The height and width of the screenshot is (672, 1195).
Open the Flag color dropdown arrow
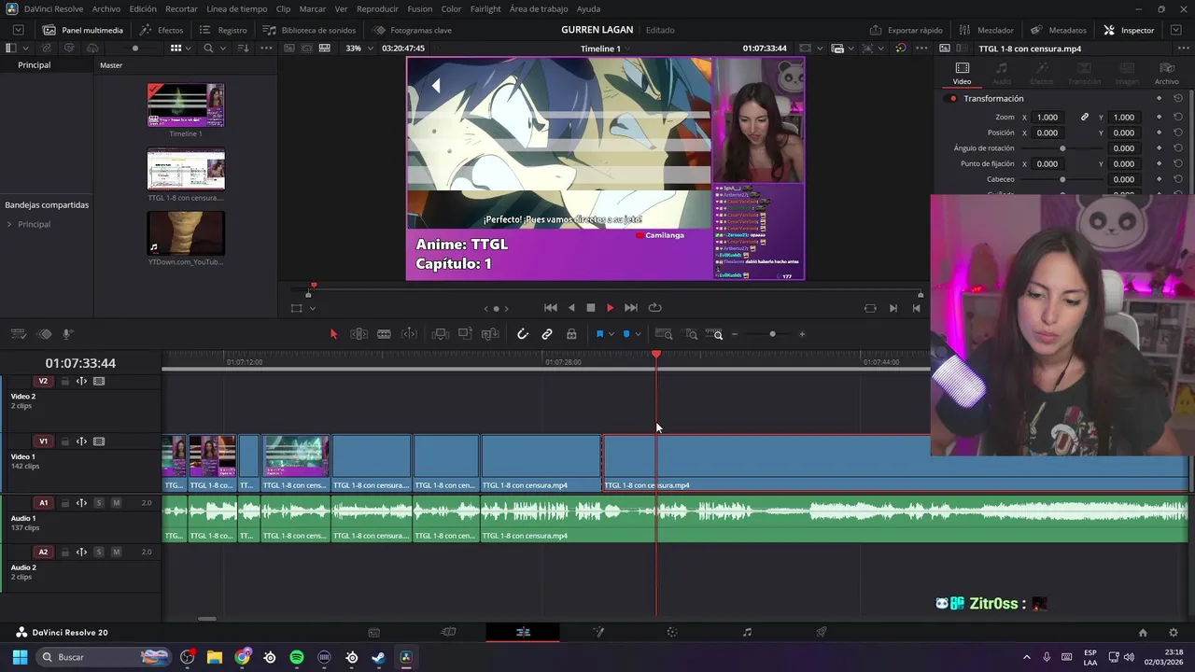(x=612, y=334)
